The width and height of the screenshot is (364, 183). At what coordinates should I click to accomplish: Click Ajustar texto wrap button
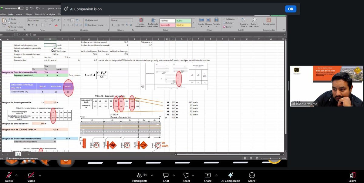point(91,20)
